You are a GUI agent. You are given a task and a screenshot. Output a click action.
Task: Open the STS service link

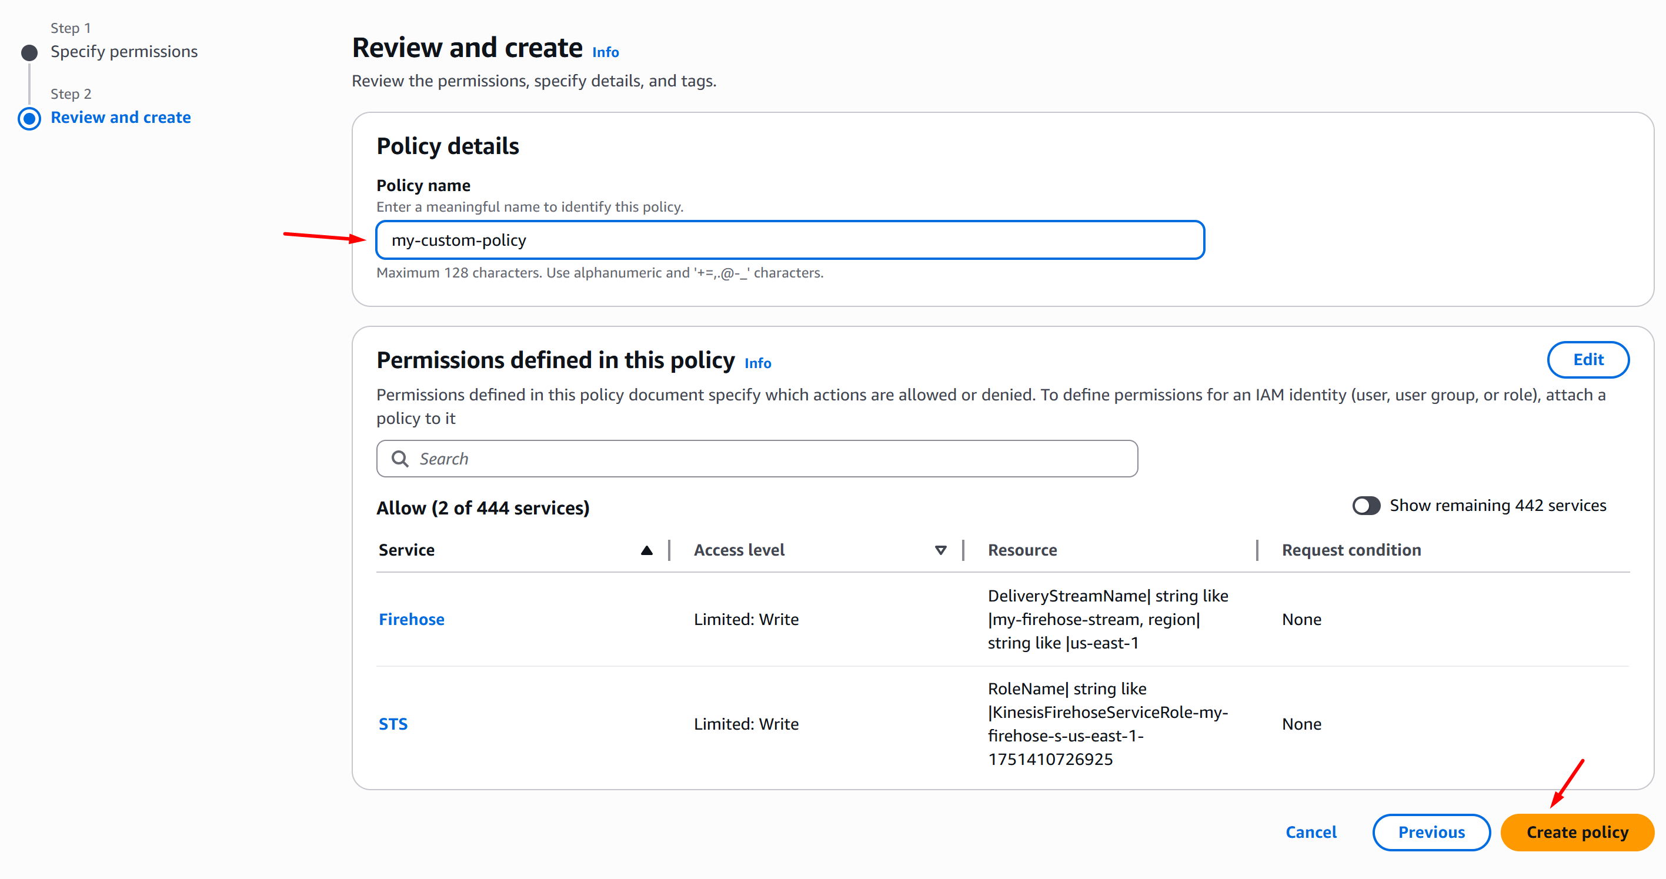point(393,724)
